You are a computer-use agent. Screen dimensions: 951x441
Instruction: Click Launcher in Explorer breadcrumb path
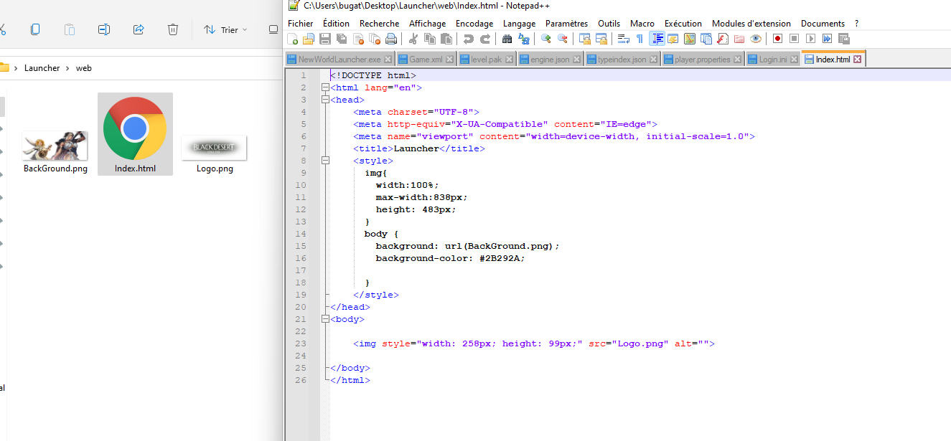tap(42, 68)
